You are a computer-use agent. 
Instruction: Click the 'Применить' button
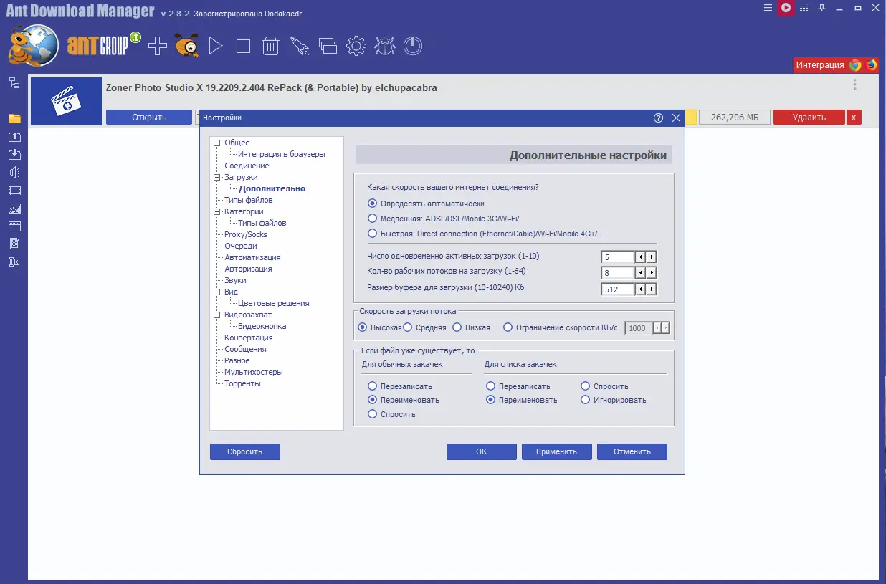[x=557, y=451]
